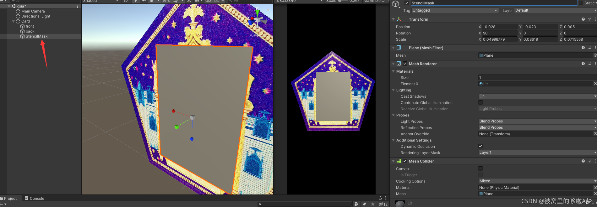Select Directional Light in Hierarchy

[35, 16]
